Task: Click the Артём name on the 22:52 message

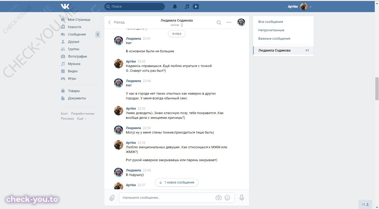Action: pyautogui.click(x=131, y=109)
